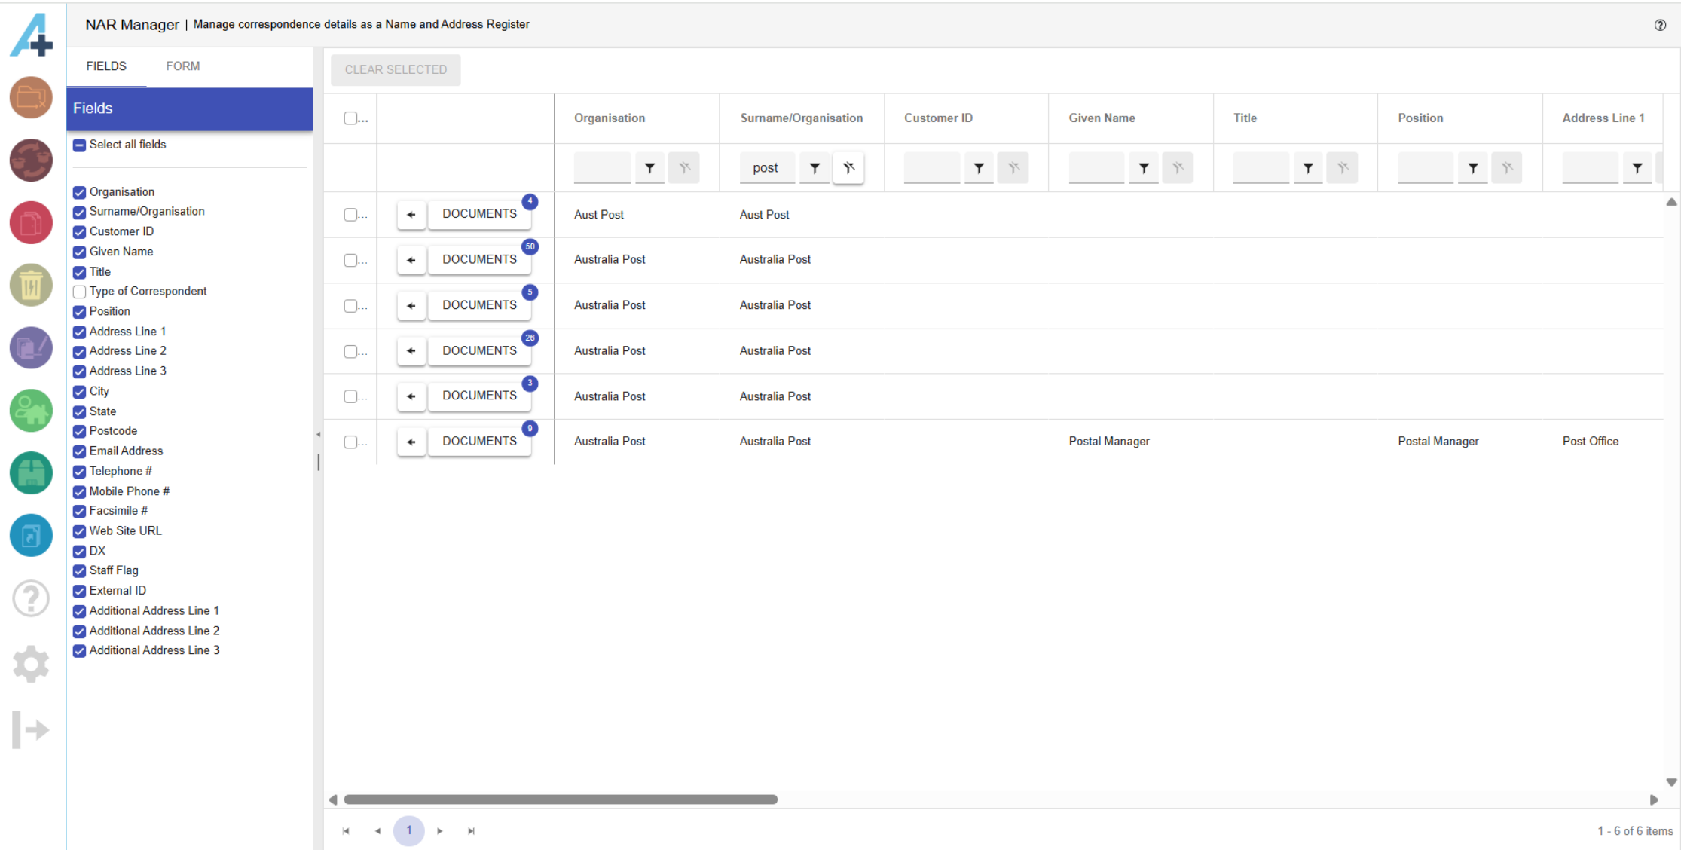Open help icon in top right corner
The height and width of the screenshot is (850, 1681).
pyautogui.click(x=1660, y=25)
